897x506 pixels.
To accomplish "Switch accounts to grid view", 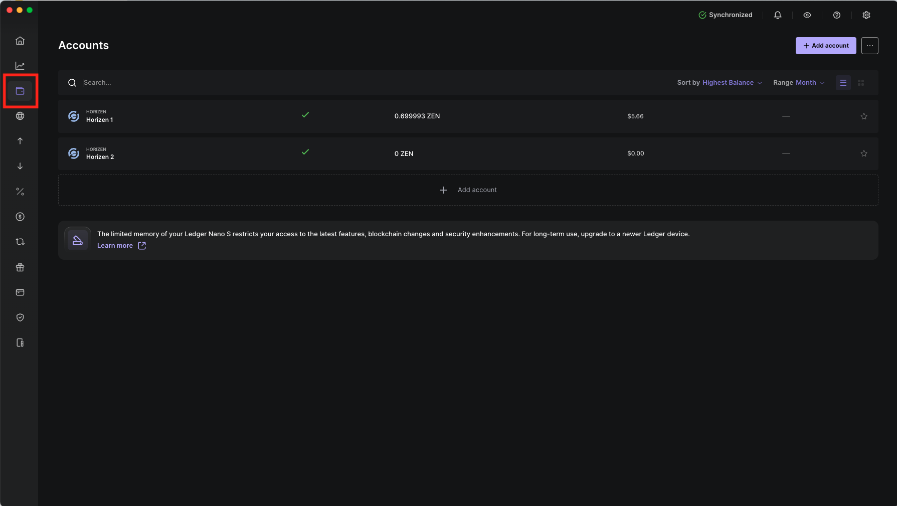I will (861, 82).
